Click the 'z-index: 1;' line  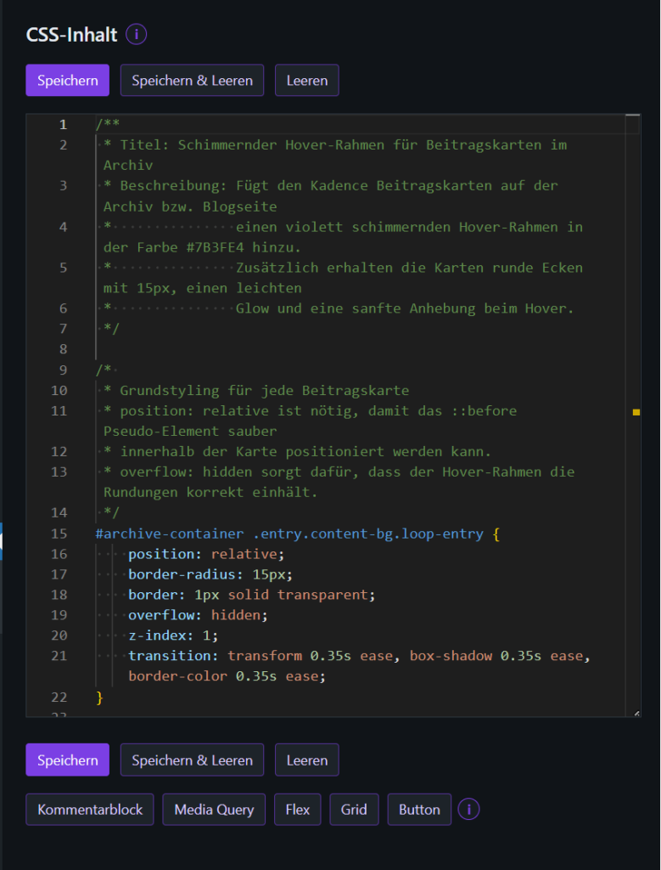[x=173, y=636]
